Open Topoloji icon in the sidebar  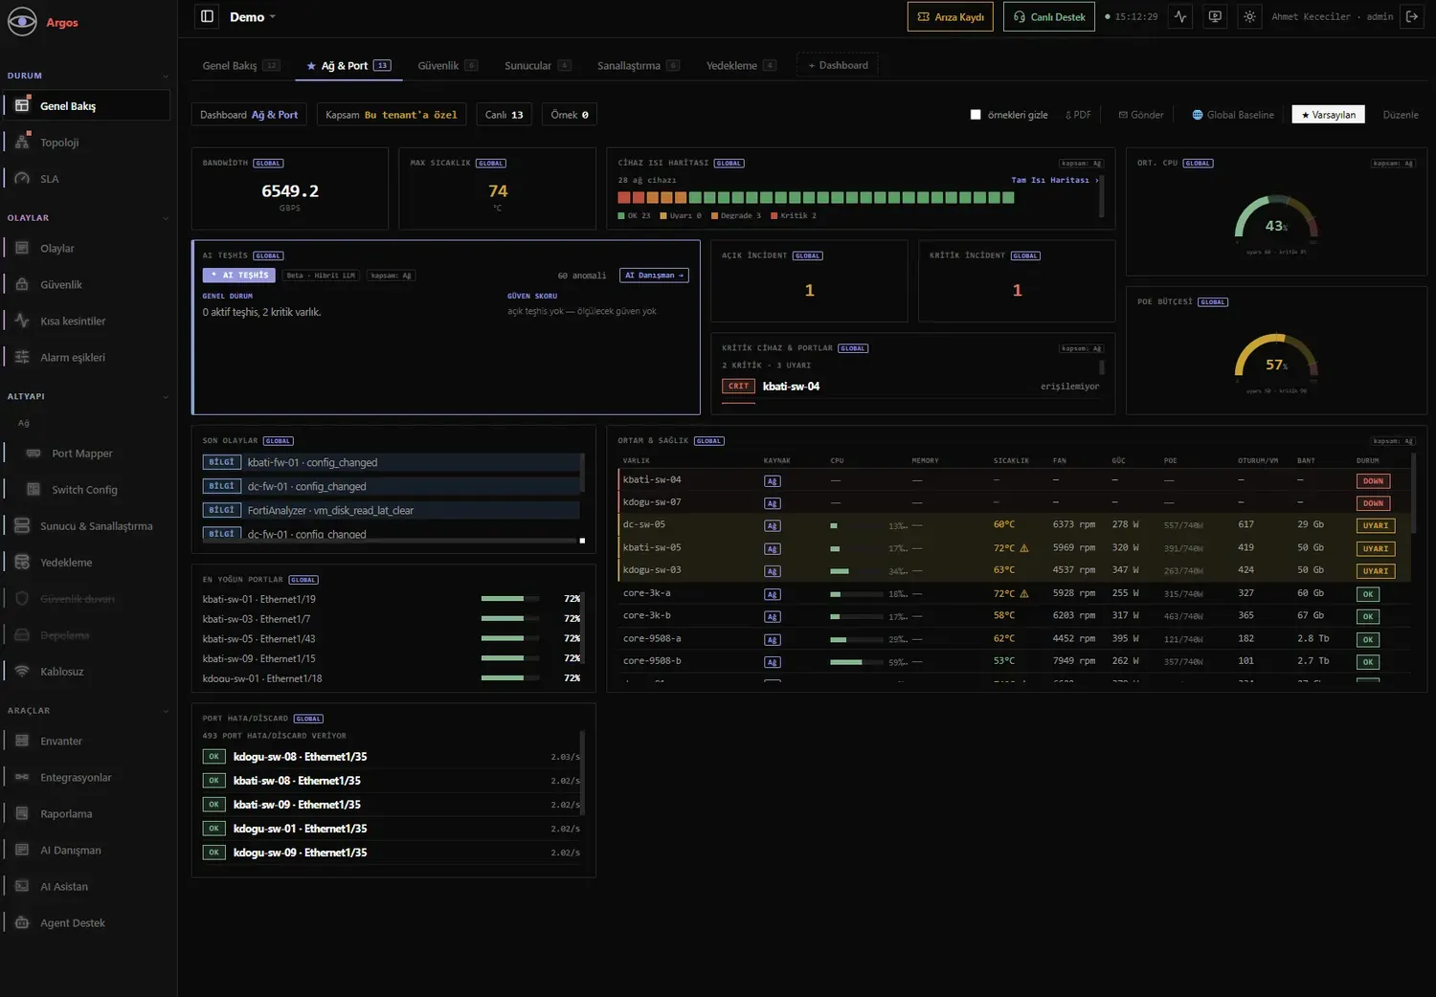(22, 142)
